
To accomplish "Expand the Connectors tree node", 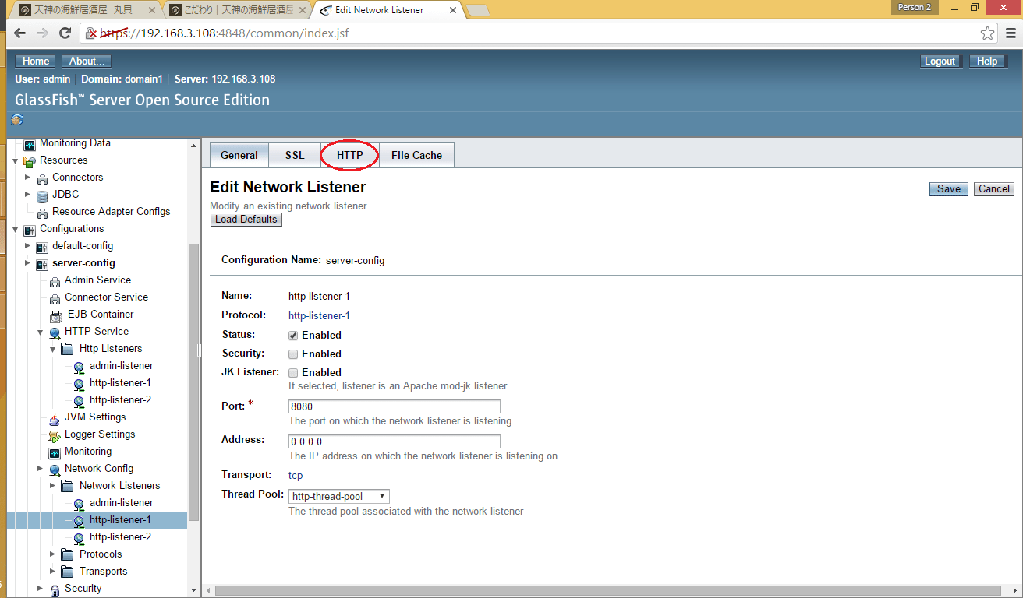I will pyautogui.click(x=27, y=178).
